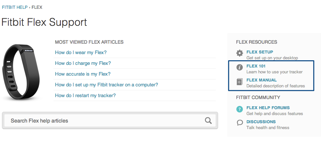321x146 pixels.
Task: Open How do I charge my Flex?
Action: pos(83,63)
